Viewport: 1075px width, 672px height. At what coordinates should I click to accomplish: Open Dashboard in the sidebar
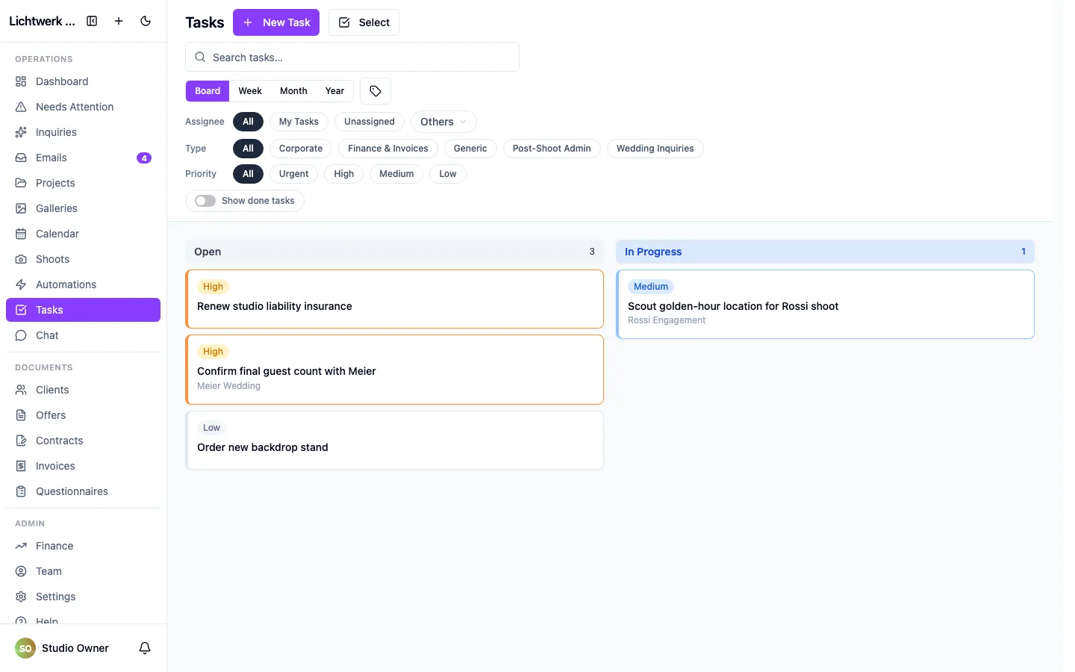pos(83,81)
